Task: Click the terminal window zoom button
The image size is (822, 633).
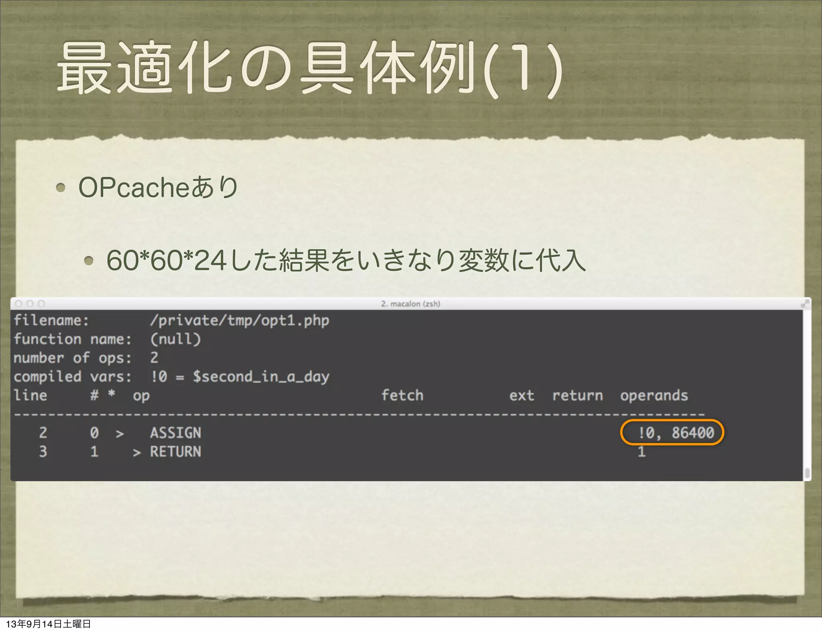Action: (x=41, y=304)
